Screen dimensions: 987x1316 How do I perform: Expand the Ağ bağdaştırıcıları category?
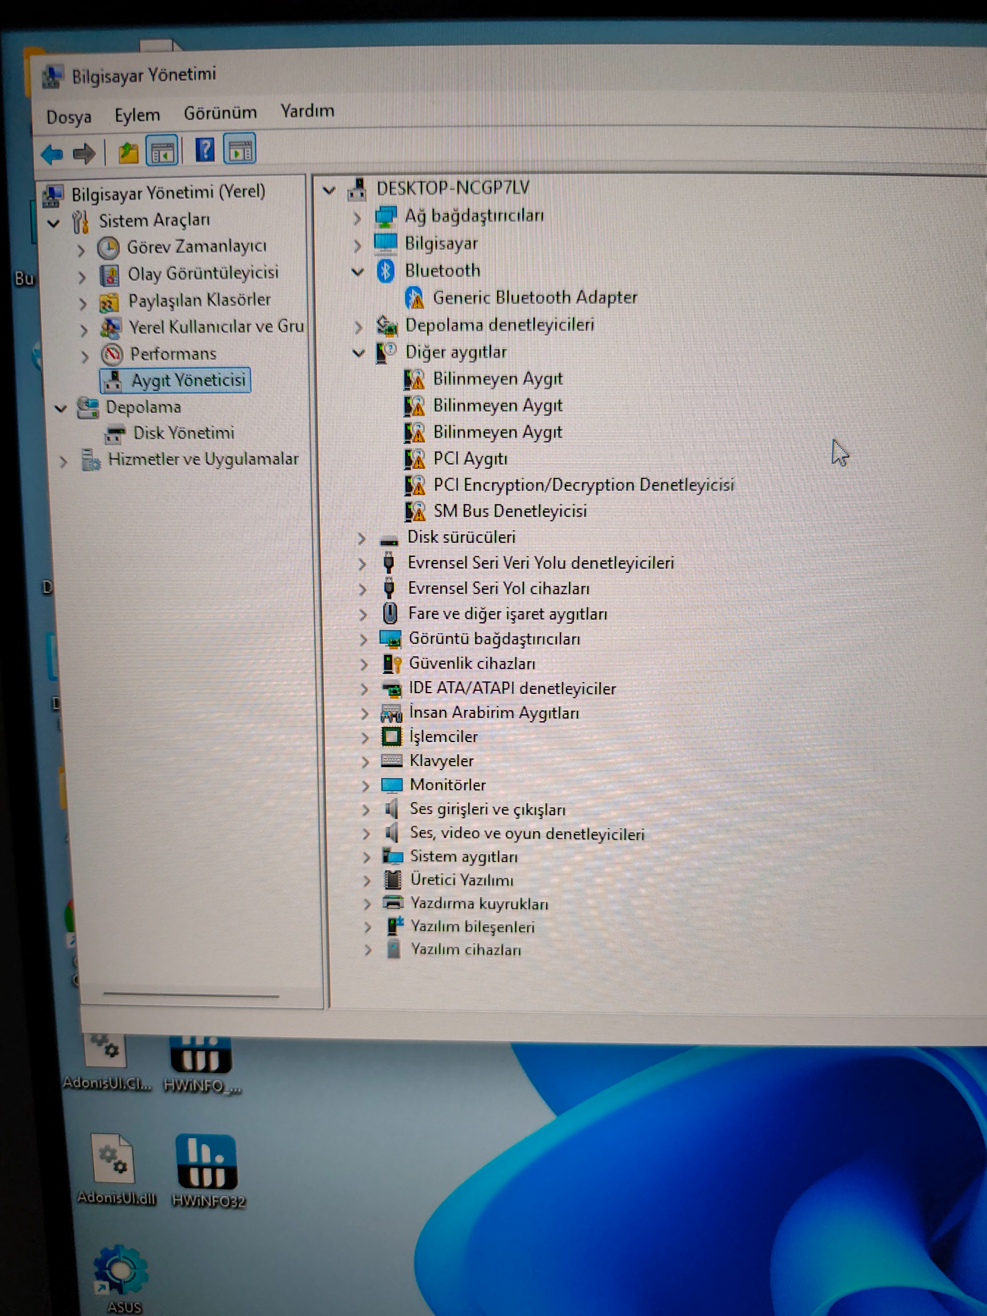356,218
